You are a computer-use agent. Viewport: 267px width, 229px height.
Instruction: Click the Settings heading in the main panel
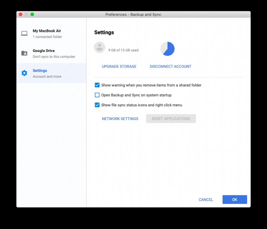(104, 32)
